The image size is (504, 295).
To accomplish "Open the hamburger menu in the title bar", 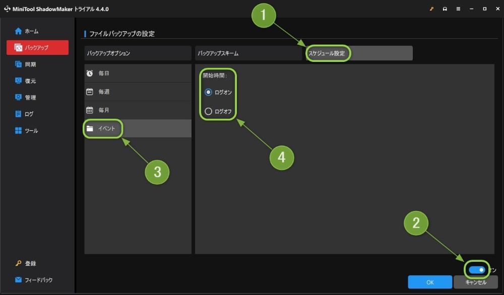I will pyautogui.click(x=458, y=9).
